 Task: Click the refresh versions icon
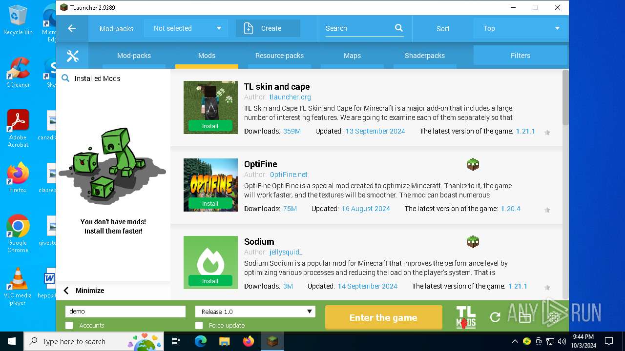tap(495, 317)
